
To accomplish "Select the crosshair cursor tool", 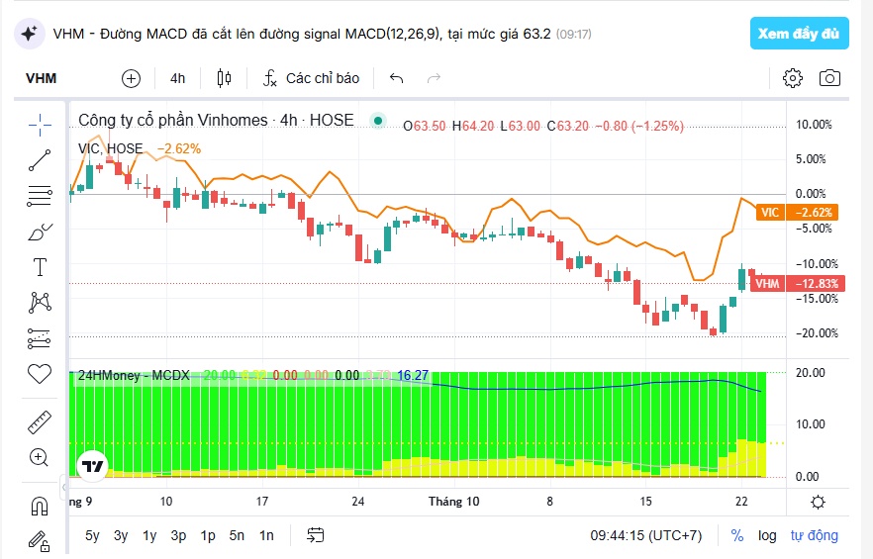I will tap(40, 125).
